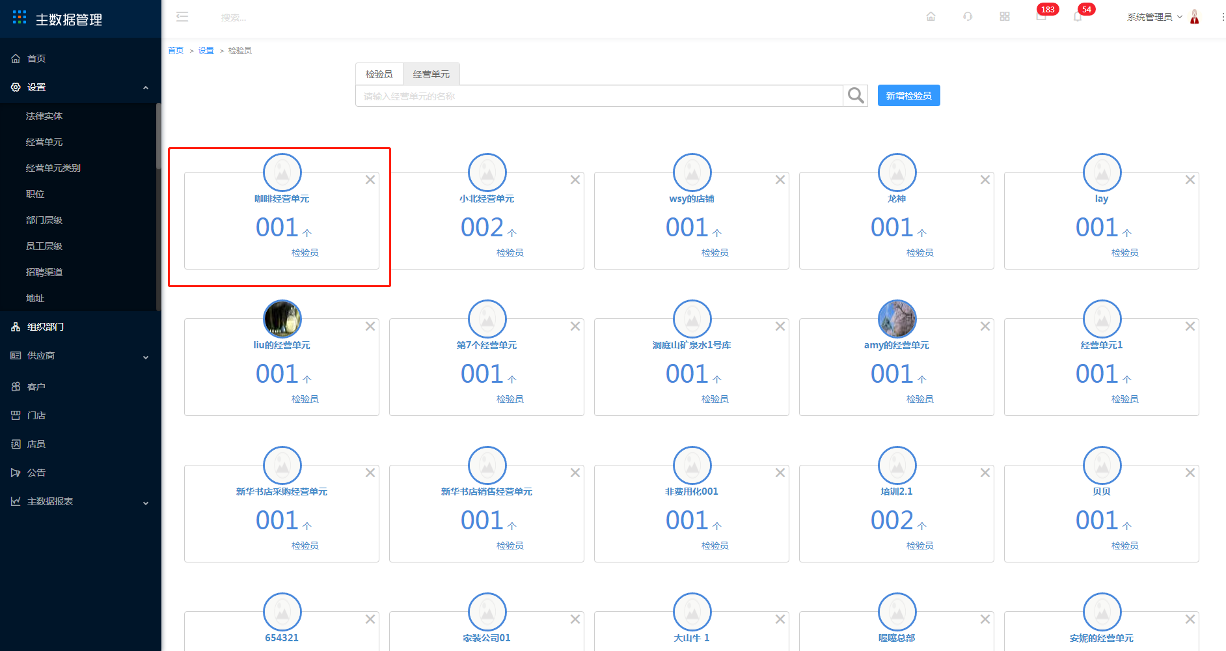Screen dimensions: 1226x651
Task: Open the app grid menu icon
Action: coord(20,18)
